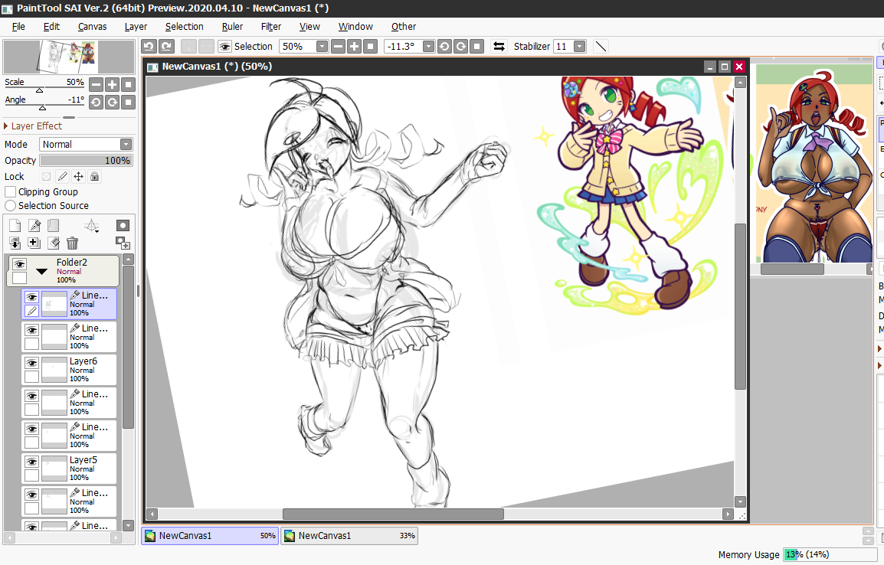Zoom out with the toolbar minus button
Viewport: 884px width, 565px height.
pos(339,46)
